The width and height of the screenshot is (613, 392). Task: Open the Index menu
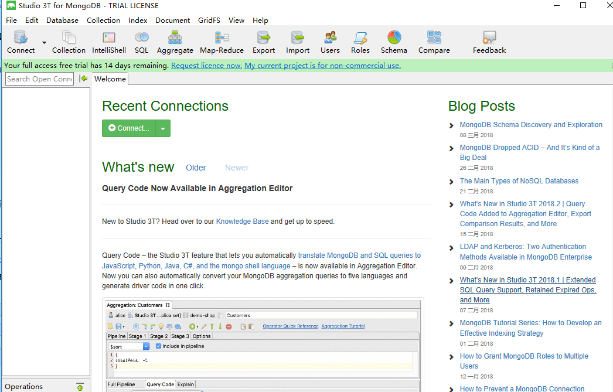pos(138,21)
